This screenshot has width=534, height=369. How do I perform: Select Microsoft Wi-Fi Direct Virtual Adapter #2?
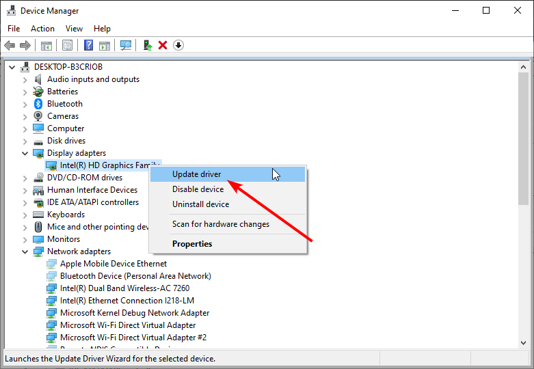133,338
